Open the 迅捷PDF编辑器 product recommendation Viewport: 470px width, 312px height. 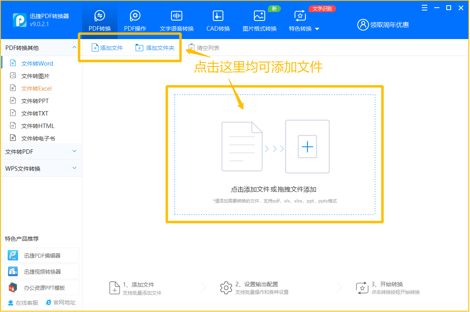(x=42, y=256)
